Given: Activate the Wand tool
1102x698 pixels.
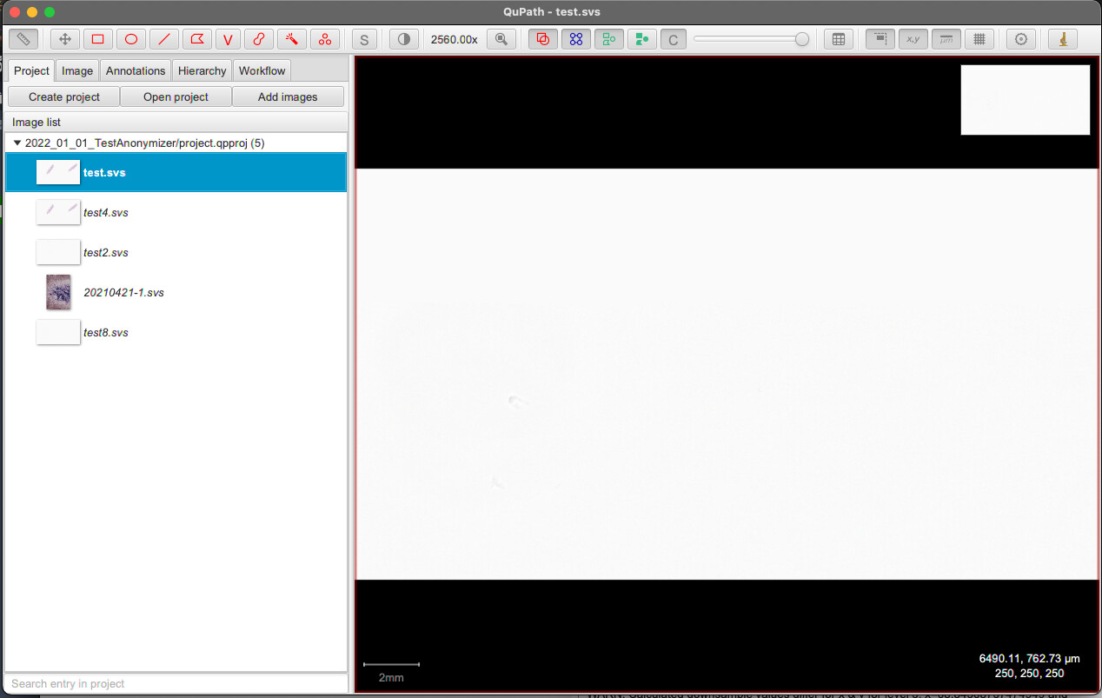Looking at the screenshot, I should (292, 38).
